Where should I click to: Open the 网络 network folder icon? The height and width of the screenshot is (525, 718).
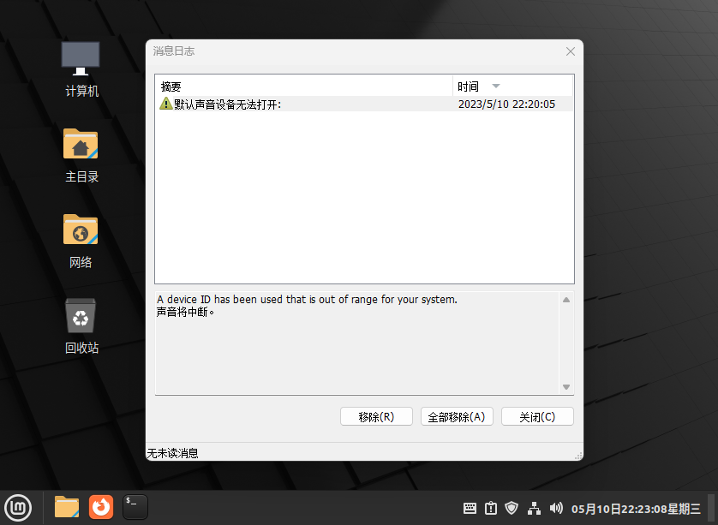point(81,242)
